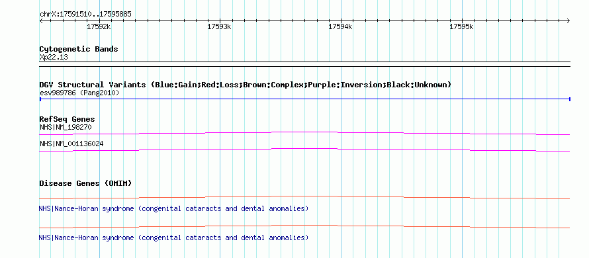589x258 pixels.
Task: Click the right arrow of the ruler
Action: (x=568, y=21)
